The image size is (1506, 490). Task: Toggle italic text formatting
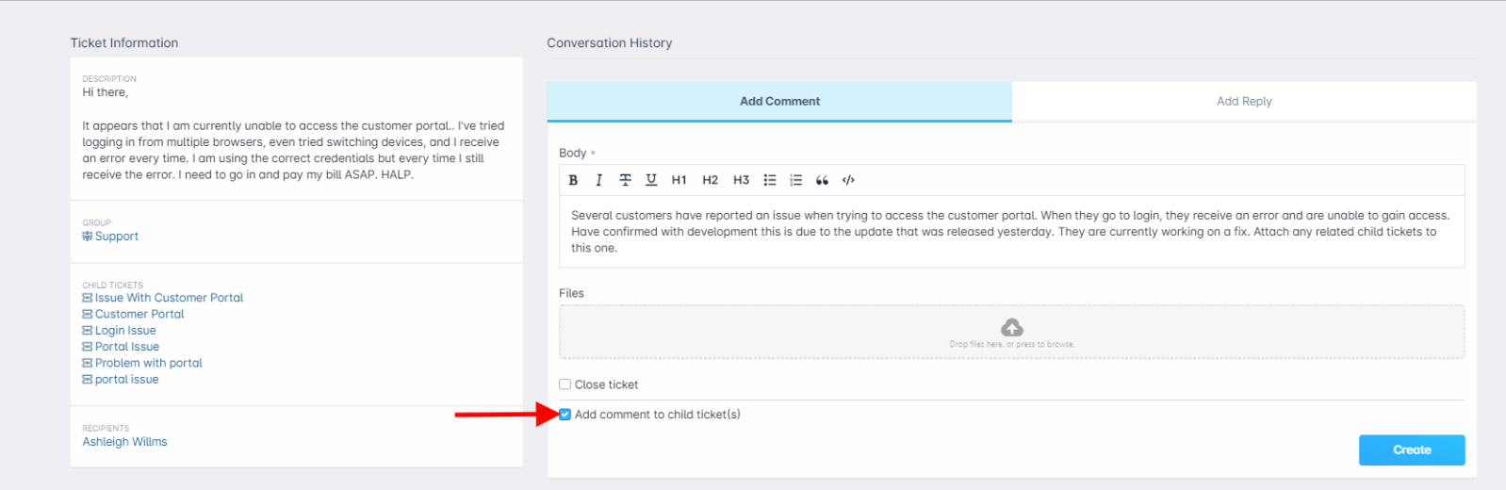tap(598, 180)
